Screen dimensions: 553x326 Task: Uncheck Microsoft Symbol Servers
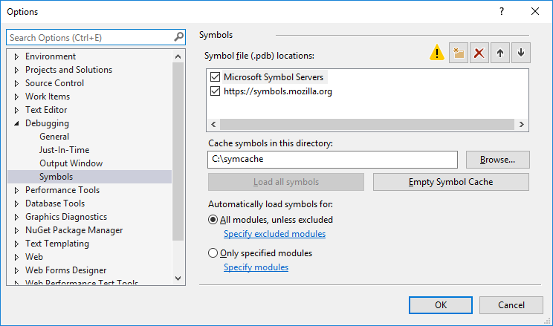[216, 77]
